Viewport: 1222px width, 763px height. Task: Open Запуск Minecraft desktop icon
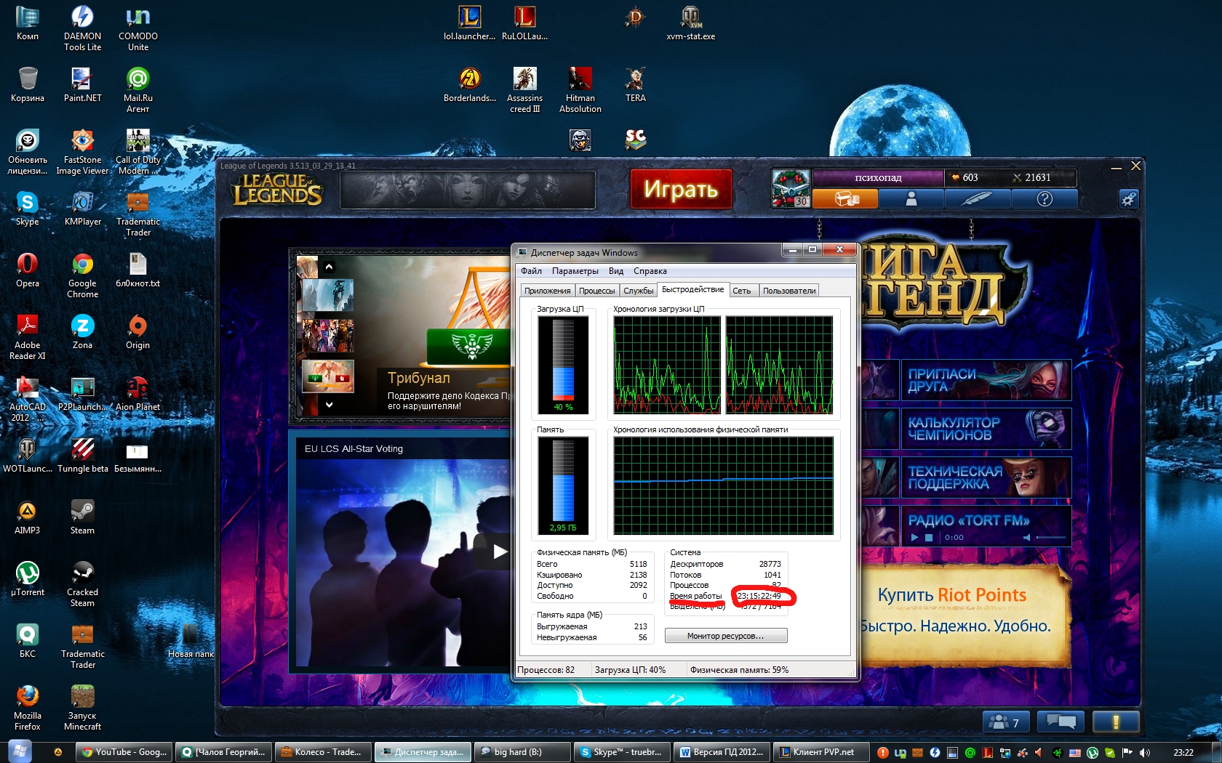[x=82, y=708]
